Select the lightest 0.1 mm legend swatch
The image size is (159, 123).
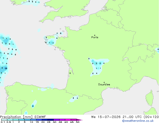4,120
